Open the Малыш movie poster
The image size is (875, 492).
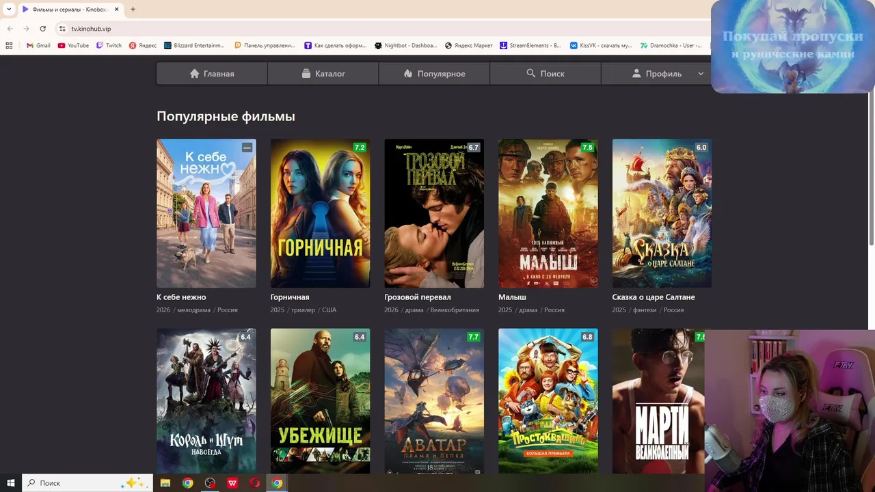[548, 213]
